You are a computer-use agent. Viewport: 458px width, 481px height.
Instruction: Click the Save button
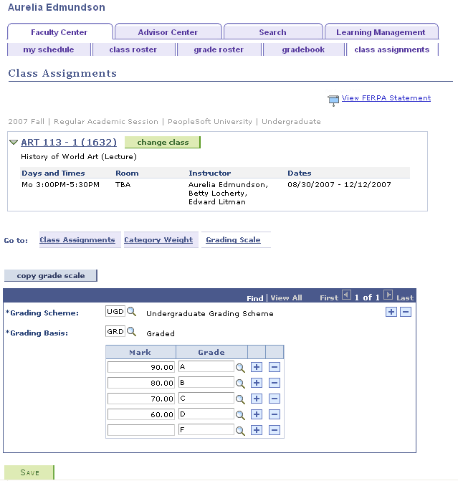coord(29,472)
